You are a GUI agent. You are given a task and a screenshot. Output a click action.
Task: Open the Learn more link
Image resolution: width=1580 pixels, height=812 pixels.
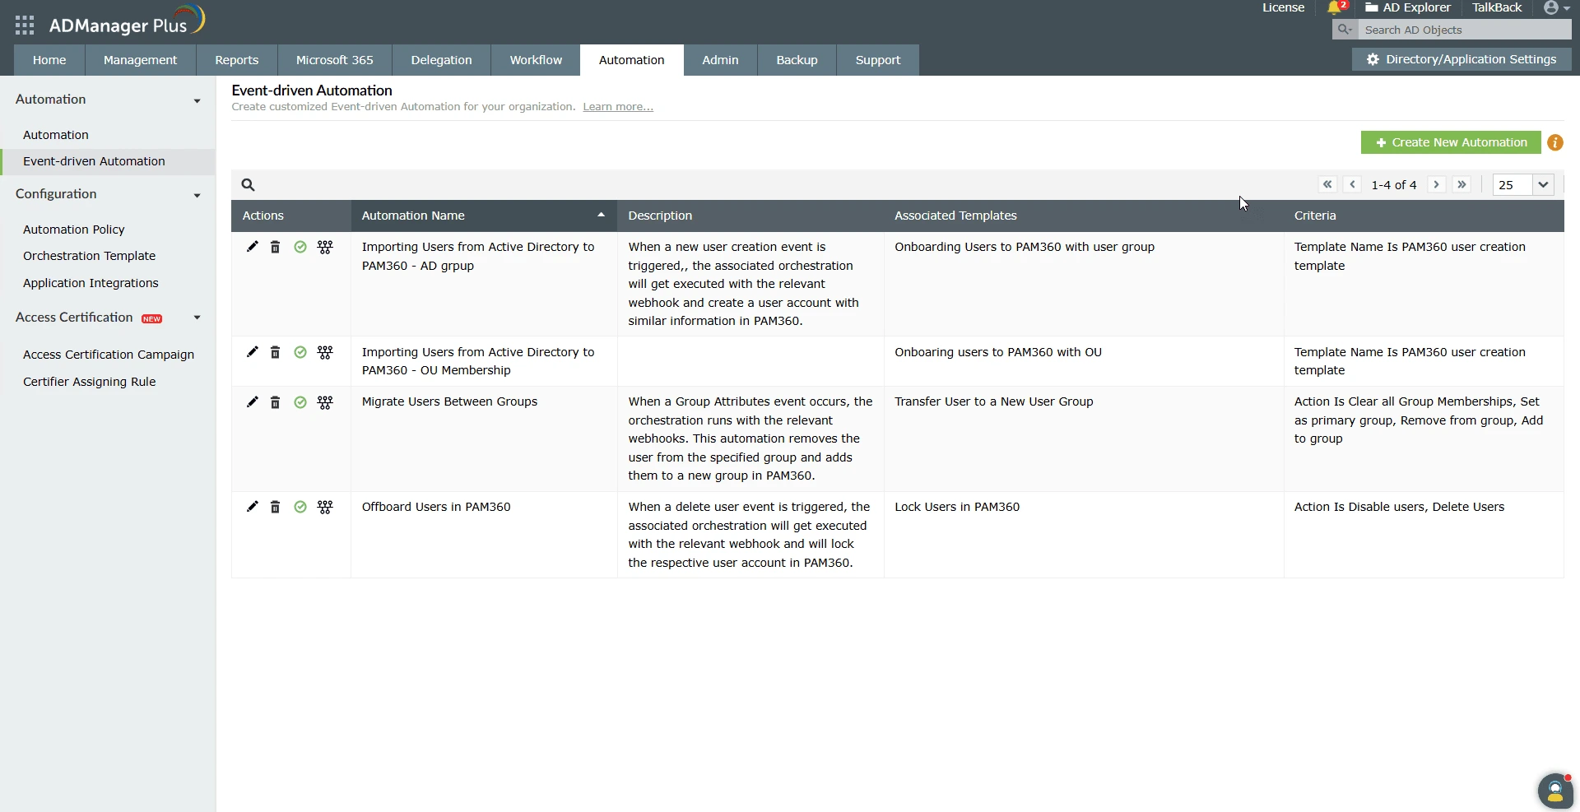pyautogui.click(x=616, y=106)
